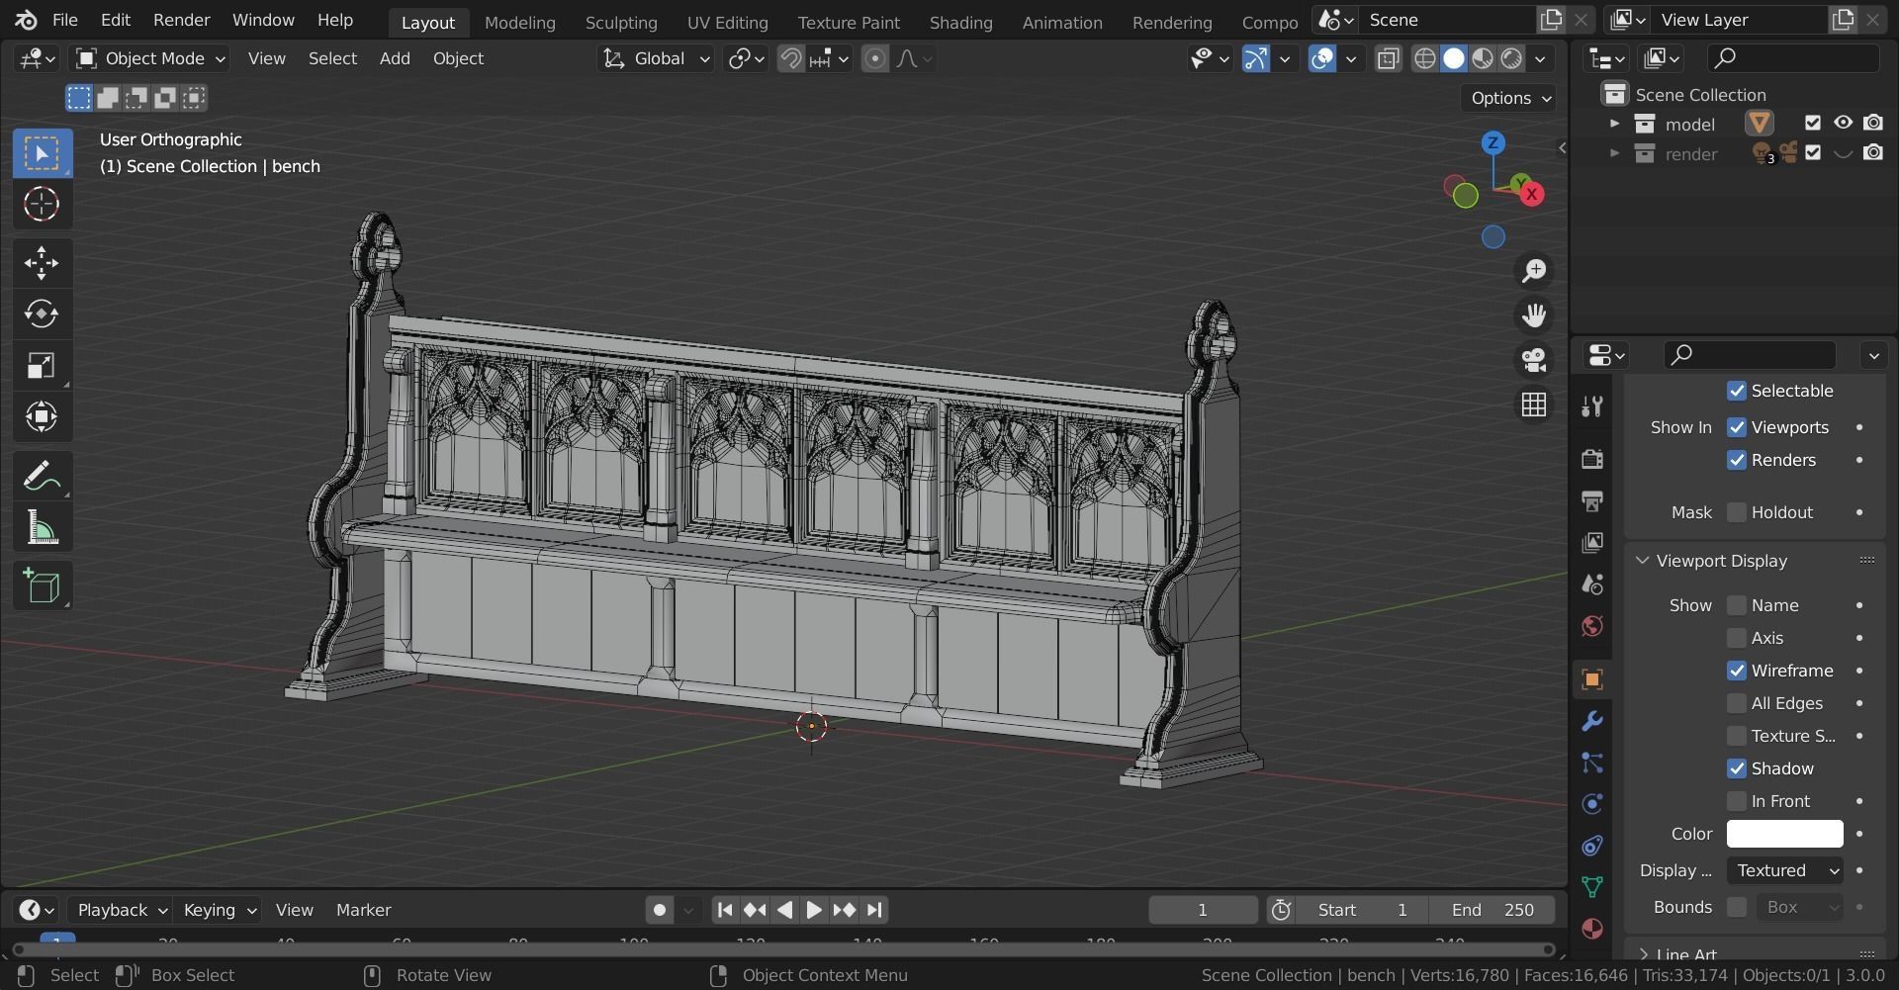
Task: Disable the Wireframe display checkbox
Action: tap(1736, 671)
